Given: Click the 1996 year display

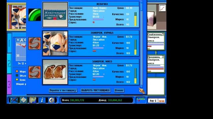Looking at the screenshot, I should pyautogui.click(x=161, y=101).
